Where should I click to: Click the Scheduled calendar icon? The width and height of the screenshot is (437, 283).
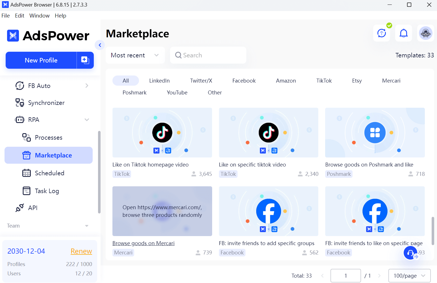click(x=27, y=173)
